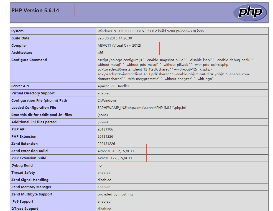This screenshot has width=273, height=211.
Task: Select the 20131226 PHP Extension value
Action: pyautogui.click(x=105, y=137)
